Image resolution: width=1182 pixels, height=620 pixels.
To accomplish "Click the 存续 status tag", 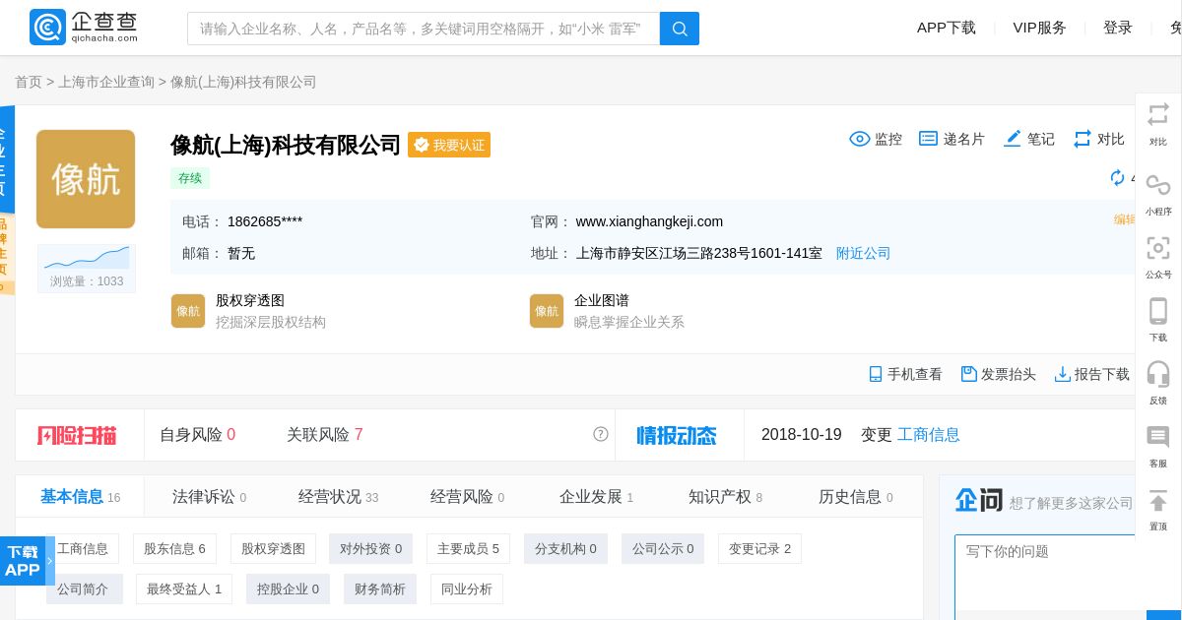I will click(190, 178).
